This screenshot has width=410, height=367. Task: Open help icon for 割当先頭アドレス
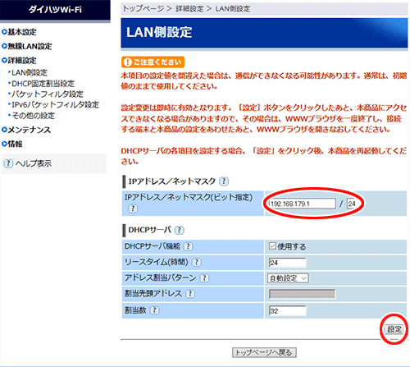pyautogui.click(x=190, y=294)
